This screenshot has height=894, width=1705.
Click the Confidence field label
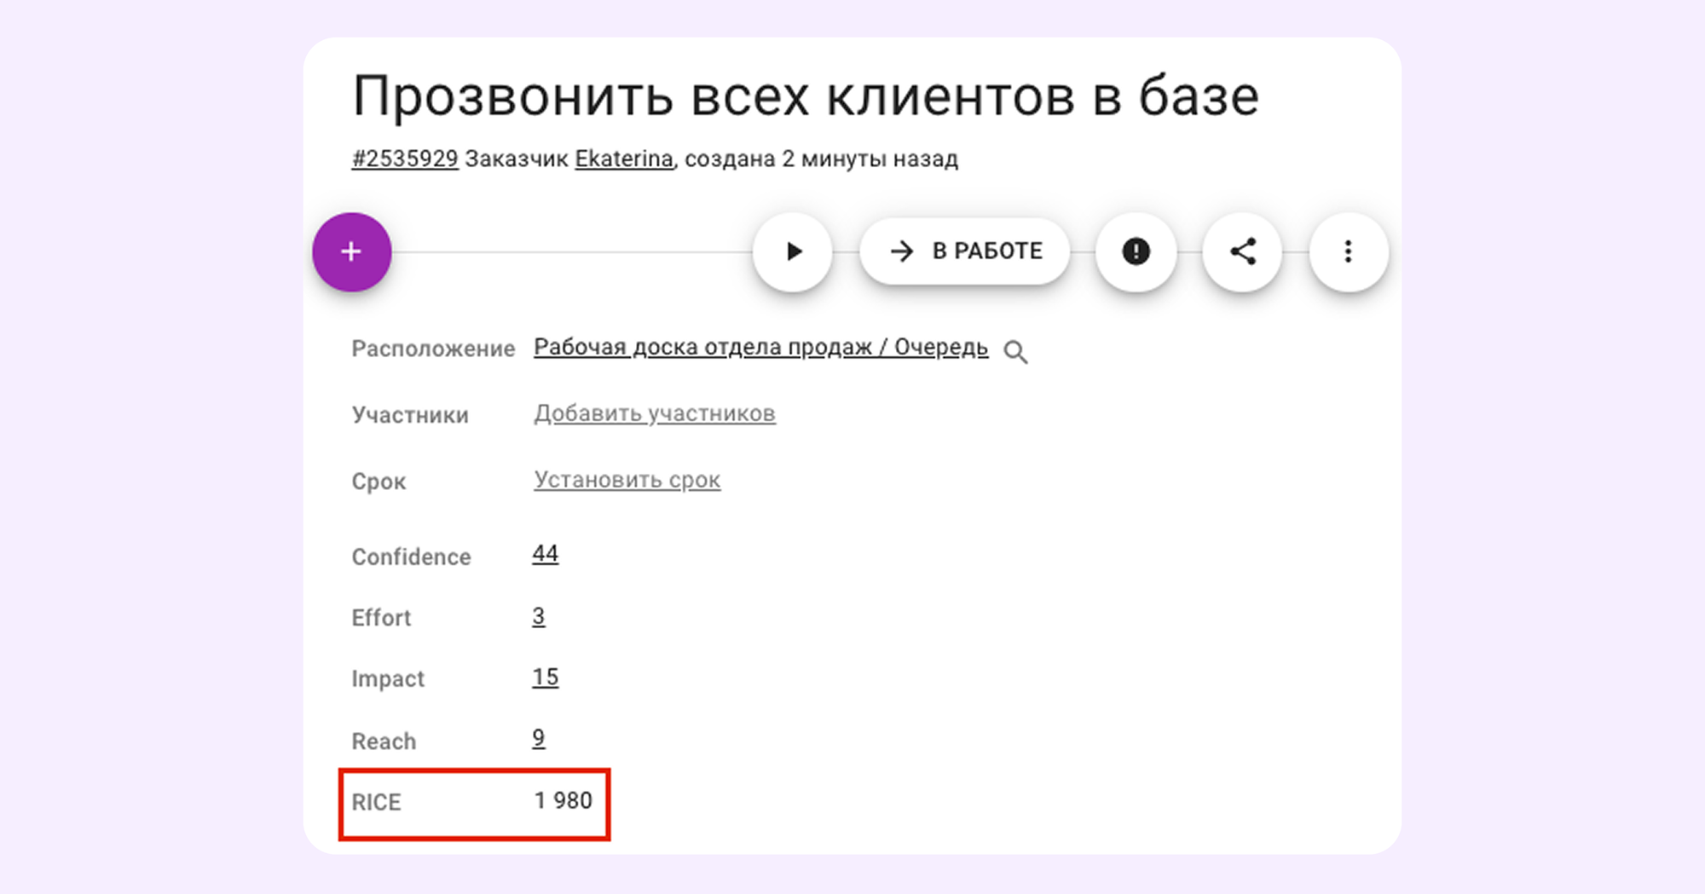pos(411,557)
